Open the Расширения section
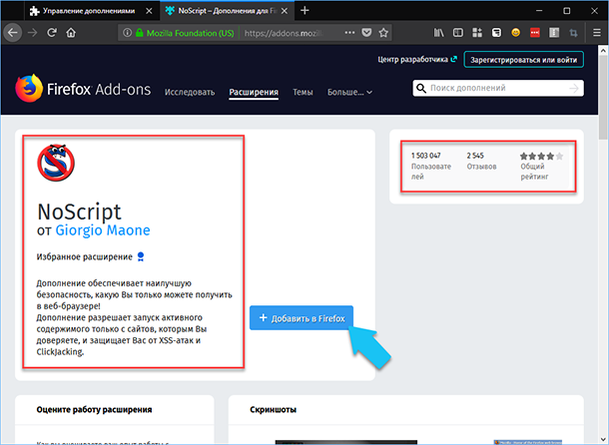 (254, 92)
